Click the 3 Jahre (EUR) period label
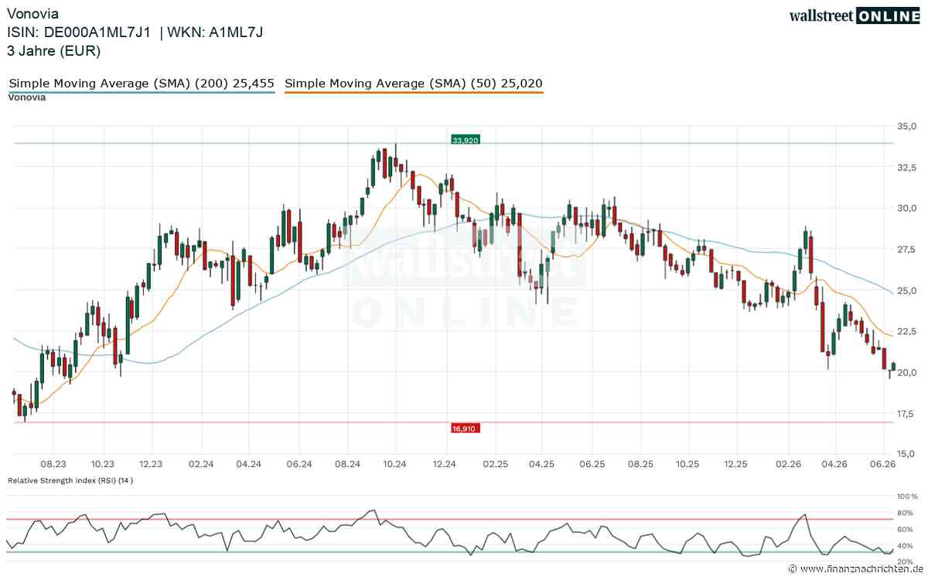 point(53,51)
